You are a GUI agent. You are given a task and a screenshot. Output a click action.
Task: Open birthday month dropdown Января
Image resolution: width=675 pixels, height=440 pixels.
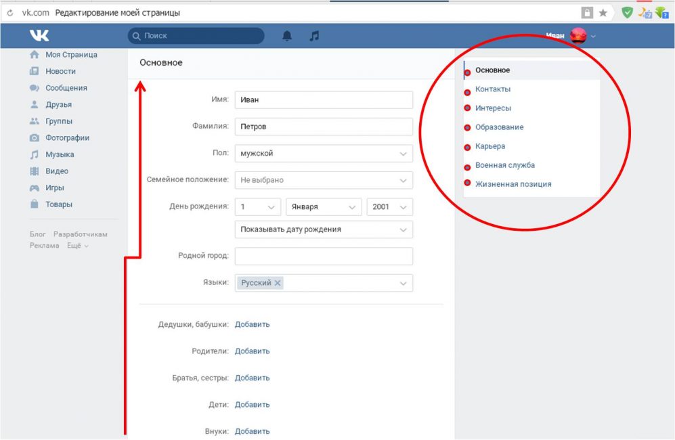coord(324,206)
